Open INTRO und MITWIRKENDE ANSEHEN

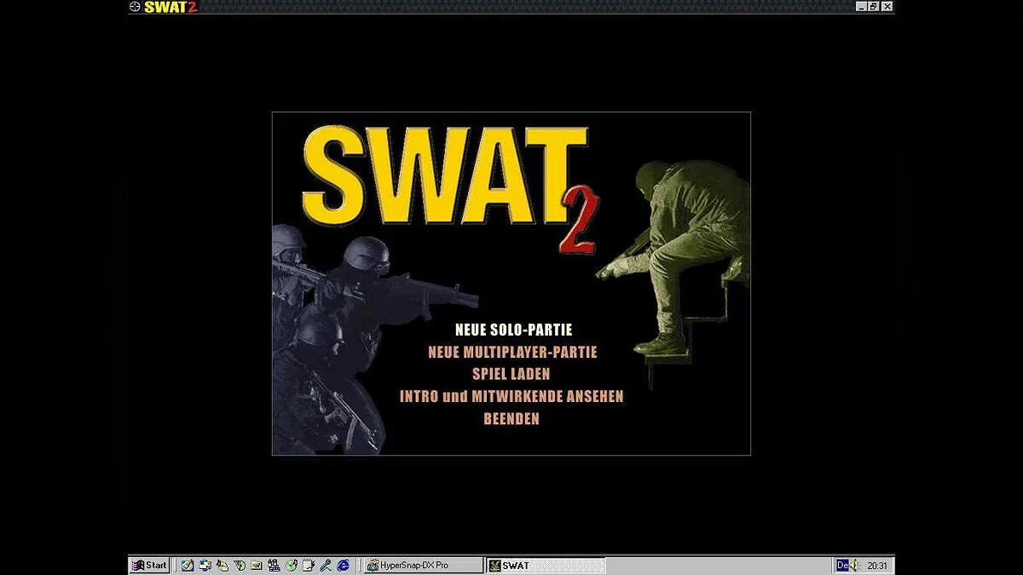[511, 396]
